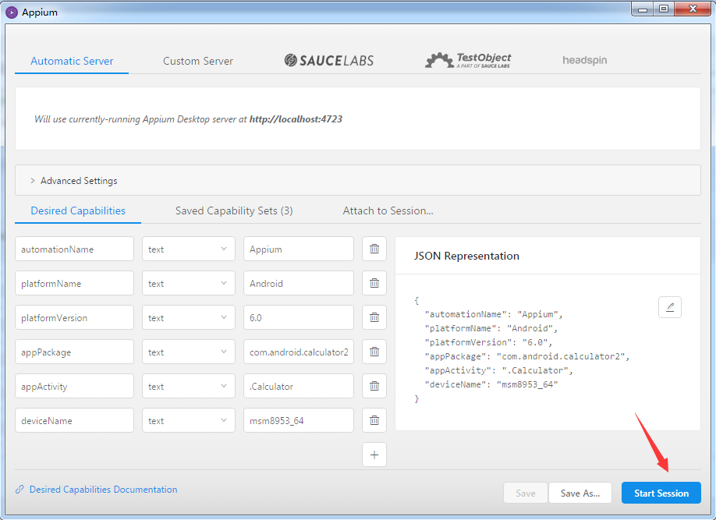Click the value field containing Android

coord(299,283)
